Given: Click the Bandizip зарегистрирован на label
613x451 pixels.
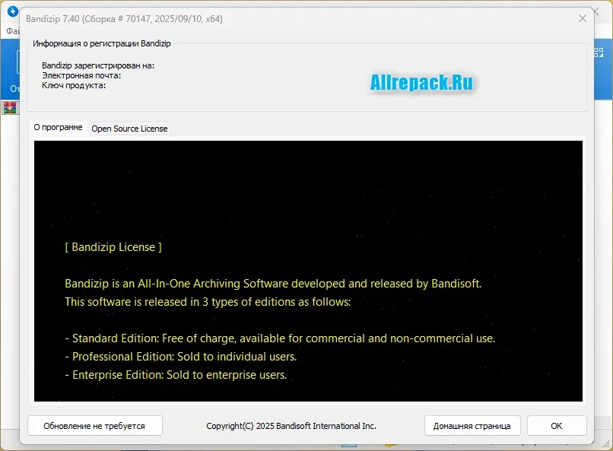Looking at the screenshot, I should 98,65.
